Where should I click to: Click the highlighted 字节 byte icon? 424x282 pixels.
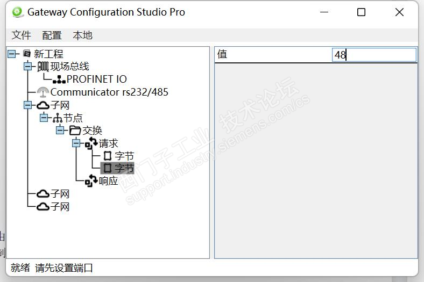[x=108, y=168]
